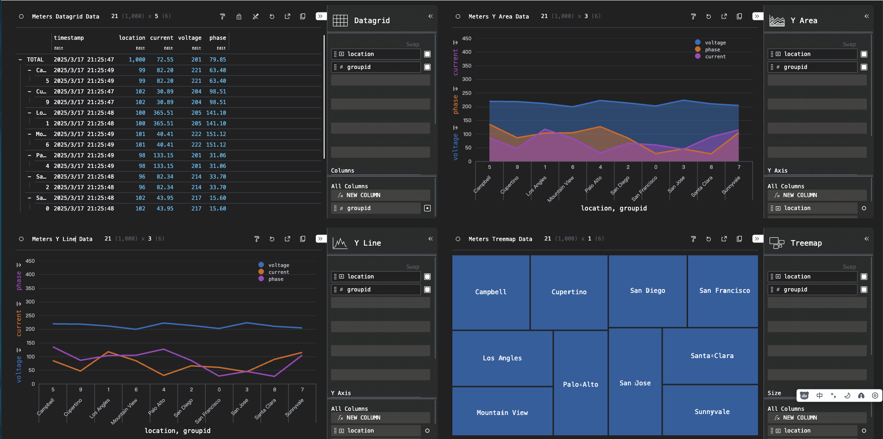Screen dimensions: 883x439
Task: Toggle location group-by checkbox in Datagrid panel
Action: [427, 54]
